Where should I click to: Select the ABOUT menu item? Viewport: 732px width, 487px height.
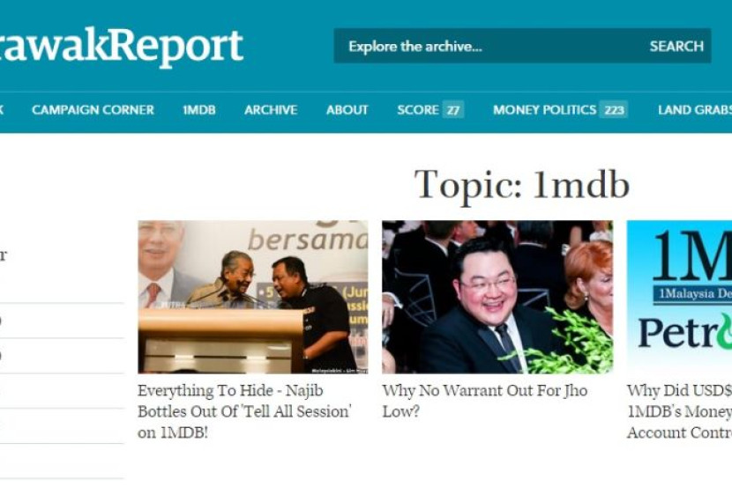pyautogui.click(x=347, y=110)
